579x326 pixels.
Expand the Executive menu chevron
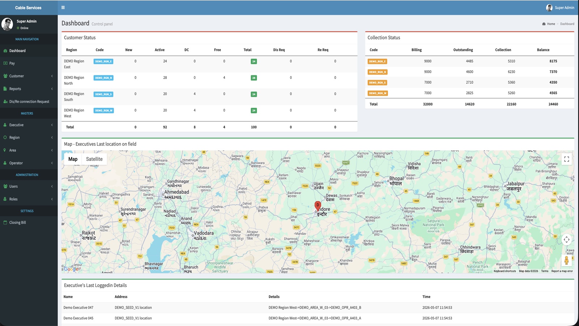coord(52,125)
